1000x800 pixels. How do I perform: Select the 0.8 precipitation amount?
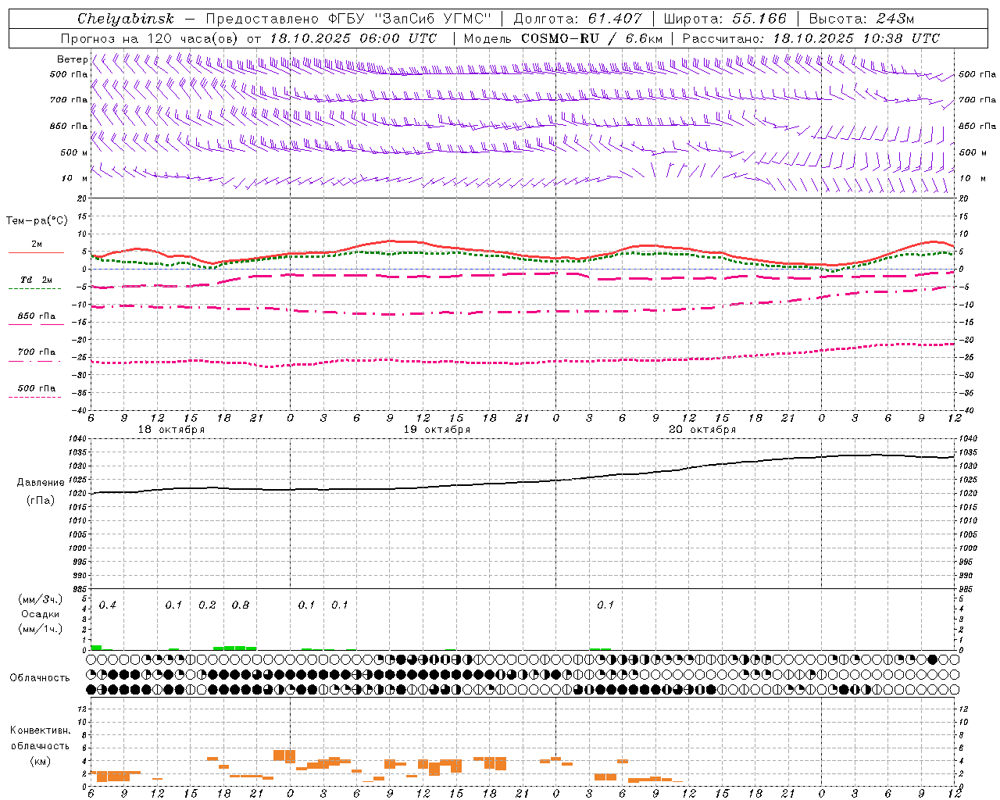[241, 605]
